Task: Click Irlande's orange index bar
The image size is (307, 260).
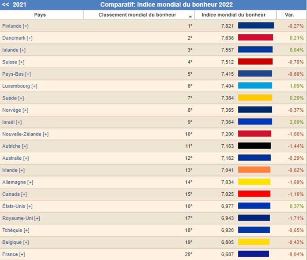Action: tap(254, 169)
